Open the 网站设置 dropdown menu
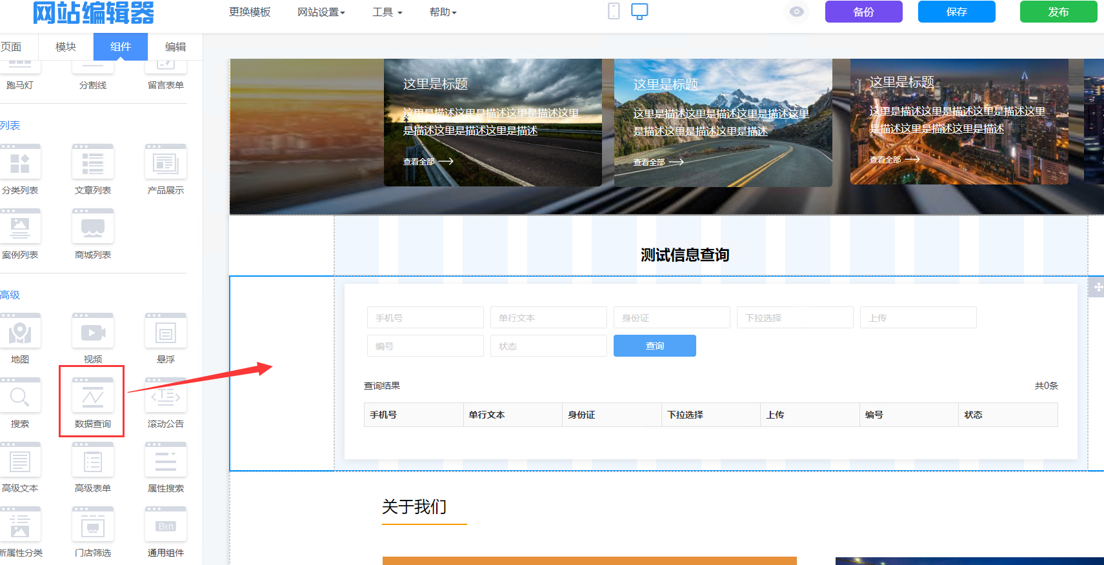 [x=321, y=12]
